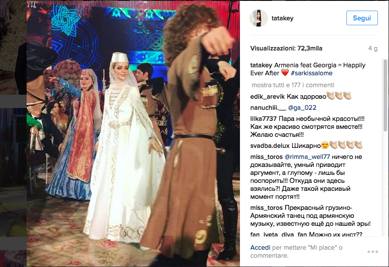Click the 4 g post timestamp

click(373, 48)
